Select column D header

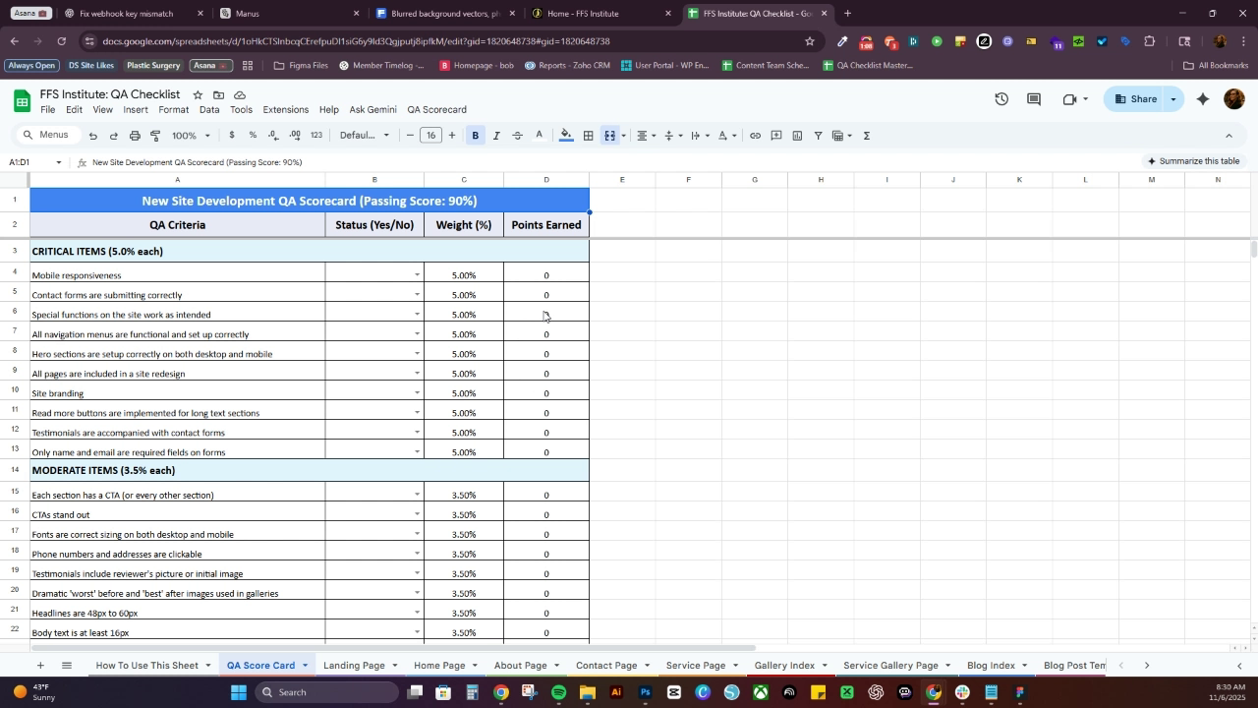click(x=546, y=179)
